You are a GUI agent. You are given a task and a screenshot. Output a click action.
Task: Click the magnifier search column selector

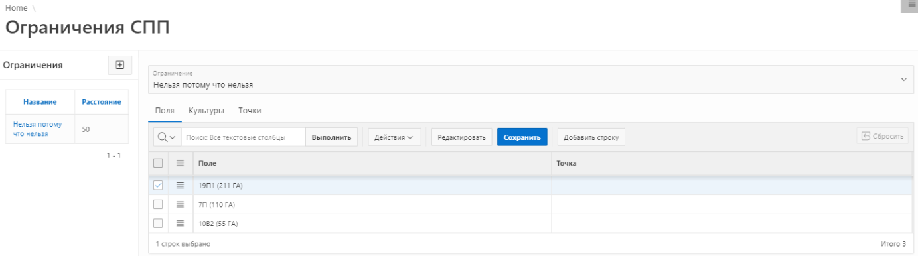point(167,137)
